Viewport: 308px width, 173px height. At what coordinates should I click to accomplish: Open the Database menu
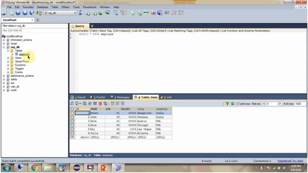click(42, 7)
